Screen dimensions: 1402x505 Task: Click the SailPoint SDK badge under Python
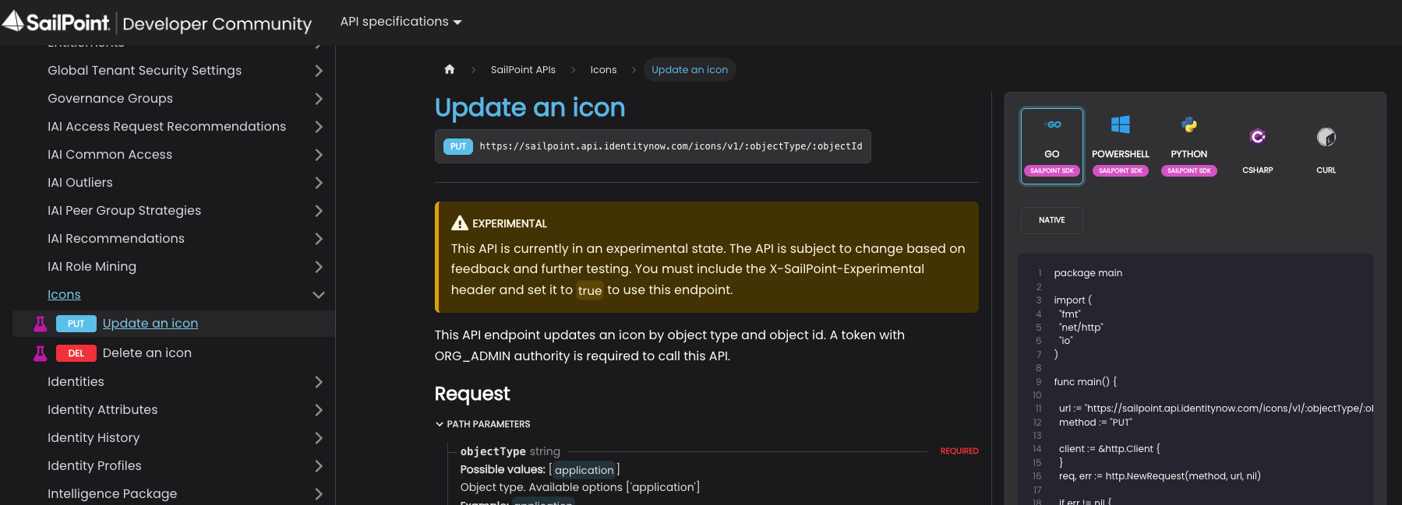(1189, 170)
